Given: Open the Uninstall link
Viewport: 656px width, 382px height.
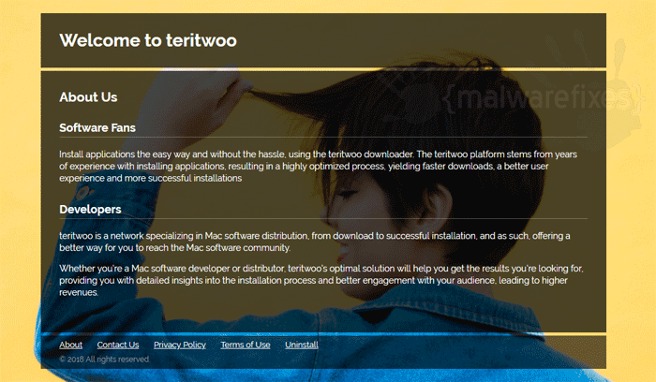Looking at the screenshot, I should tap(302, 345).
